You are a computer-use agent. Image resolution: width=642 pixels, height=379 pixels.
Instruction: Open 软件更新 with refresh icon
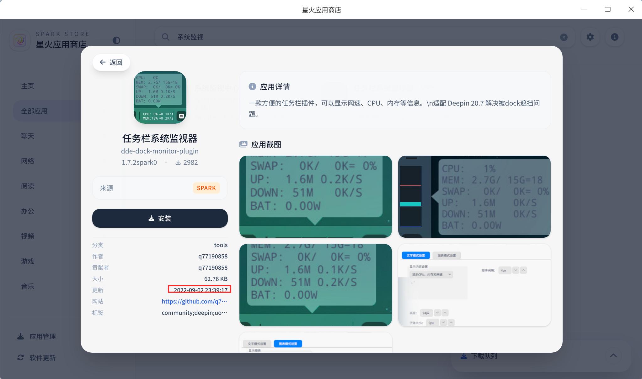click(x=36, y=358)
